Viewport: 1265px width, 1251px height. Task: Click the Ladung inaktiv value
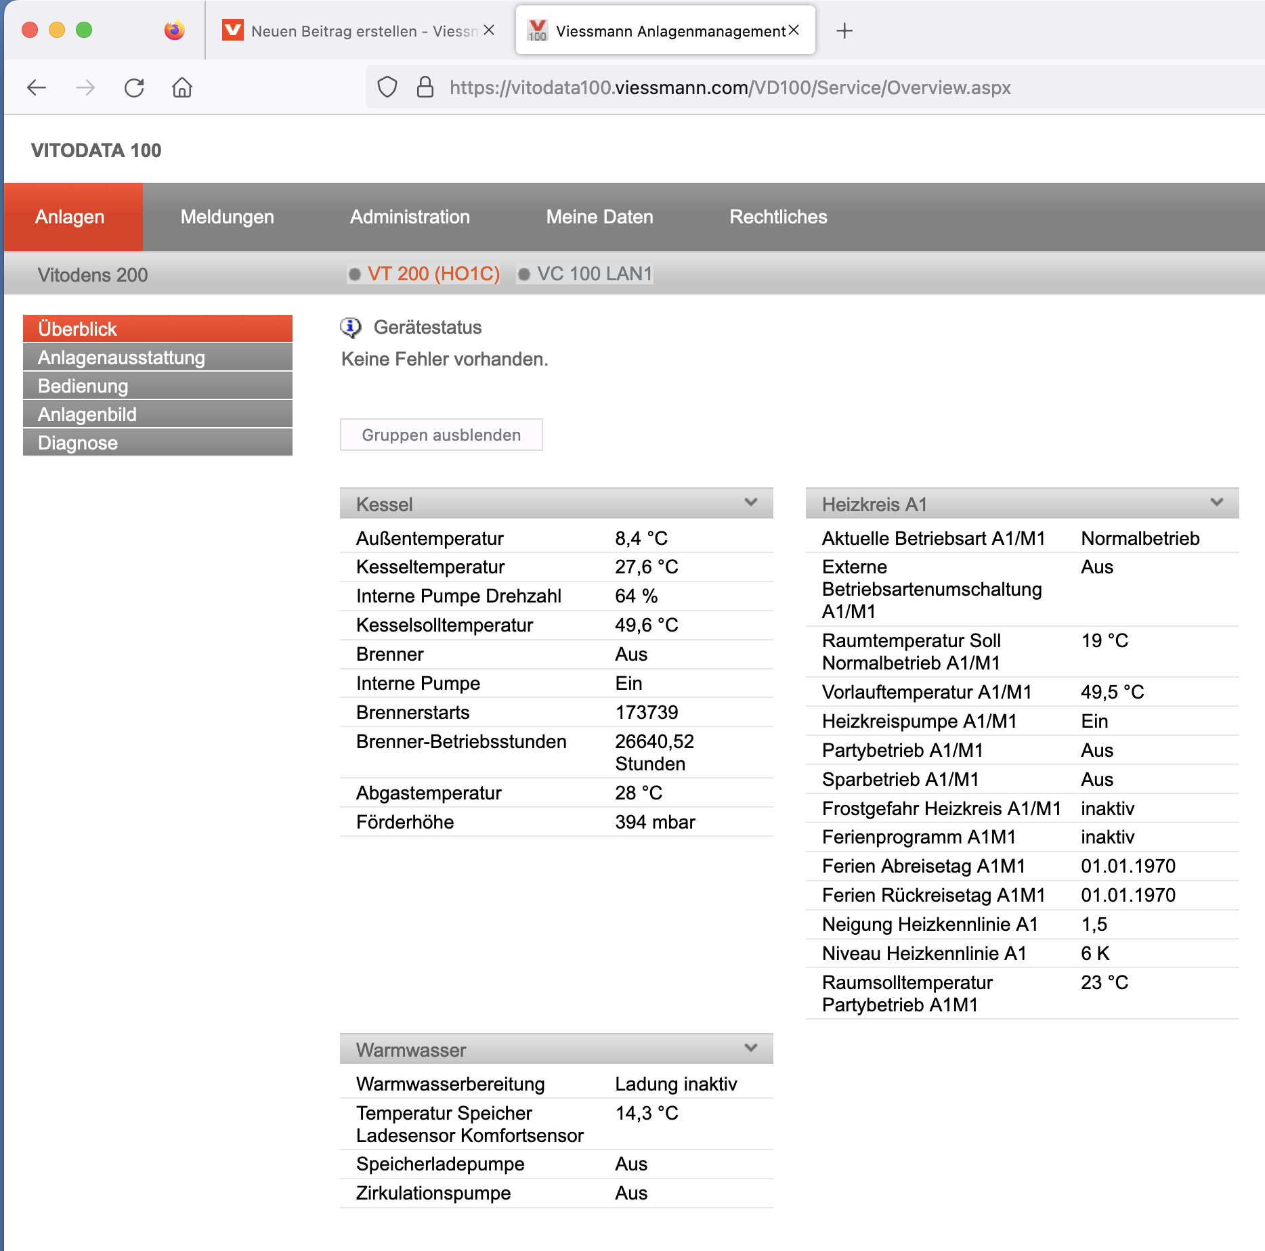[x=676, y=1084]
